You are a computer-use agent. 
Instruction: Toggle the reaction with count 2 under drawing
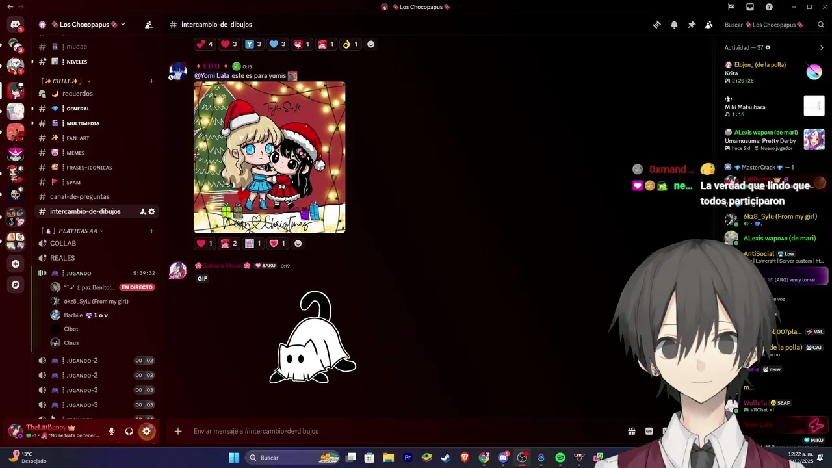pos(229,243)
